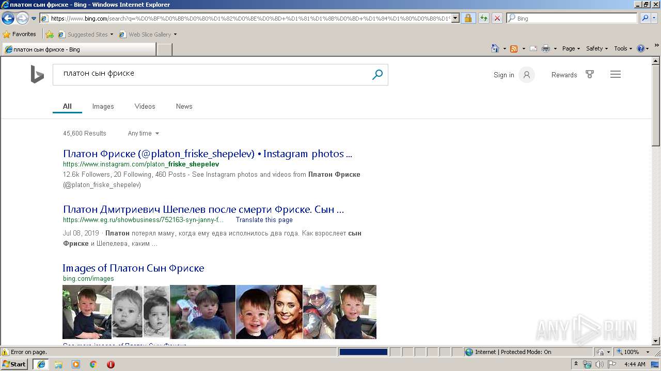The width and height of the screenshot is (661, 371).
Task: Switch to the Videos tab
Action: (x=145, y=107)
